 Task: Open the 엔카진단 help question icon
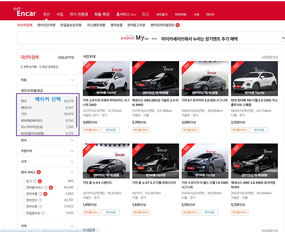[x=40, y=200]
